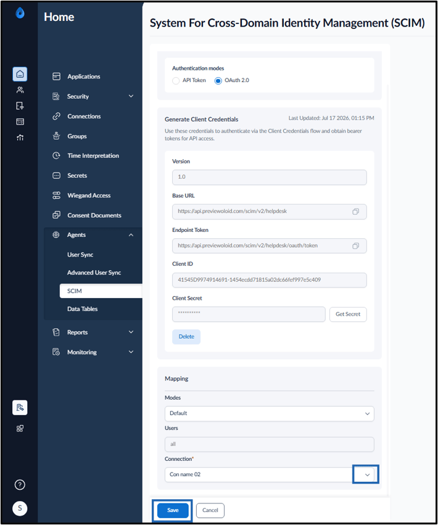Expand the Monitoring menu chevron
The width and height of the screenshot is (438, 525).
131,352
